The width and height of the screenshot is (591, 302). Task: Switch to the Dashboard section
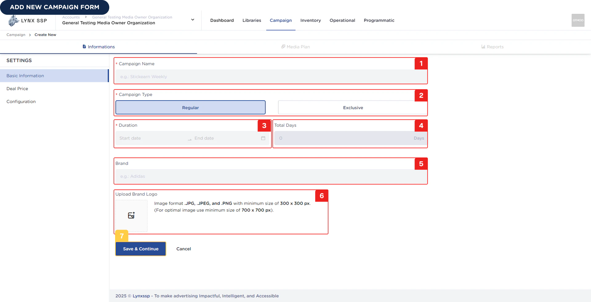click(222, 20)
